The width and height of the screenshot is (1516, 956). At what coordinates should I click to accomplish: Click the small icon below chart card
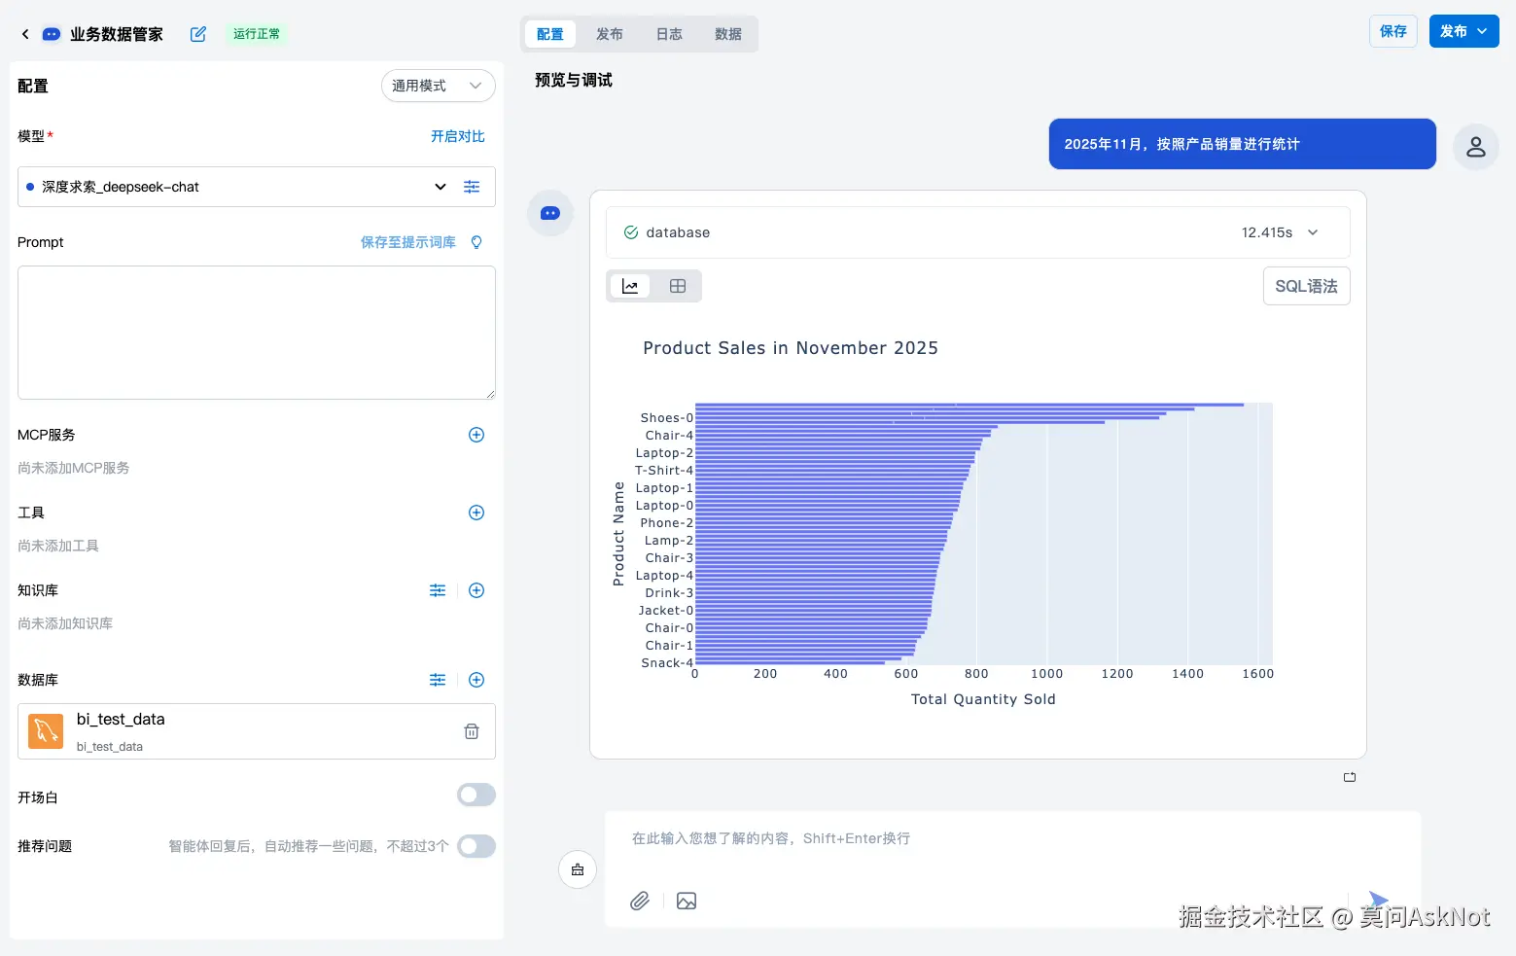tap(1350, 777)
